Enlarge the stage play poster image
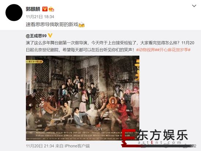201x151 pixels. 83,98
